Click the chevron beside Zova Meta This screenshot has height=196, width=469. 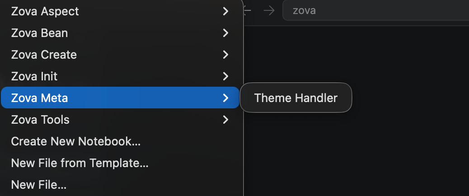click(225, 98)
